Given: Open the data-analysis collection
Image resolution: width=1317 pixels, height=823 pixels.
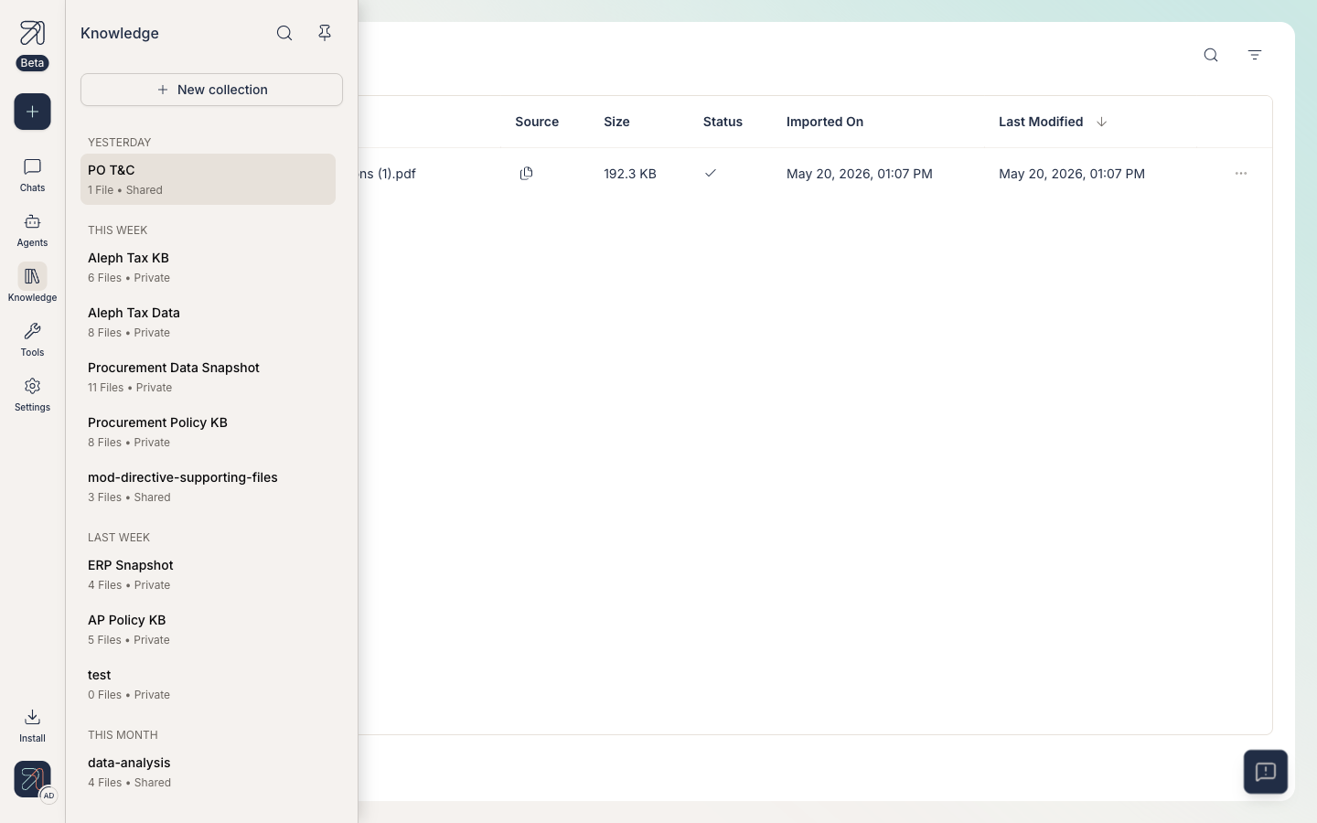Looking at the screenshot, I should pyautogui.click(x=208, y=772).
